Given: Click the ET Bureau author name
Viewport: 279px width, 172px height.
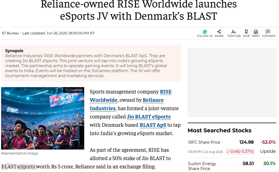Looking at the screenshot, I should (11, 33).
